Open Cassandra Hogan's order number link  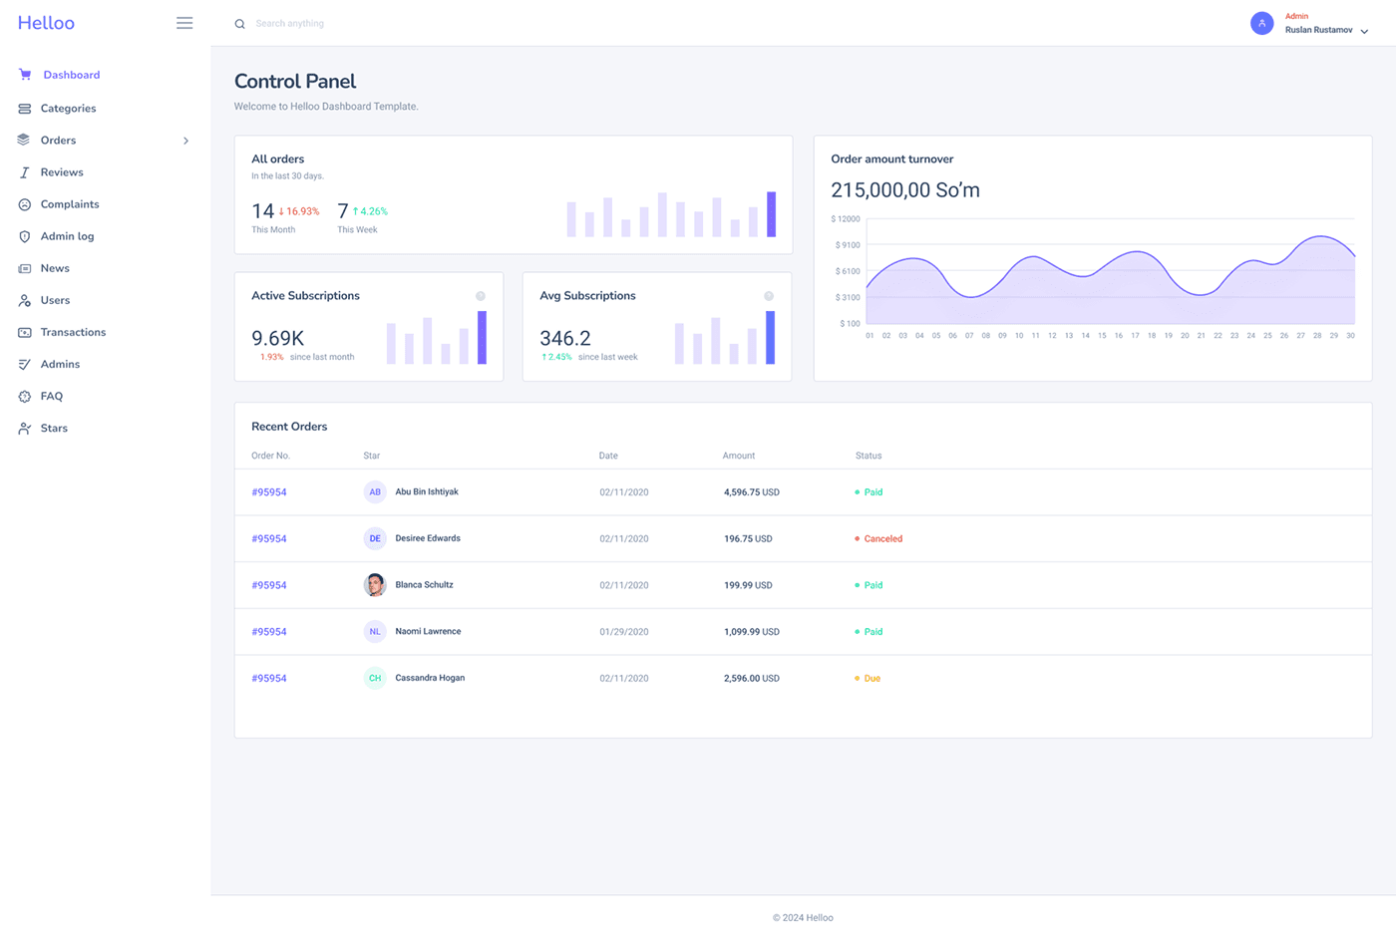click(x=269, y=678)
